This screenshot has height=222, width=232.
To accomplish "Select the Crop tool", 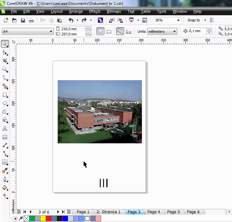I will click(5, 61).
